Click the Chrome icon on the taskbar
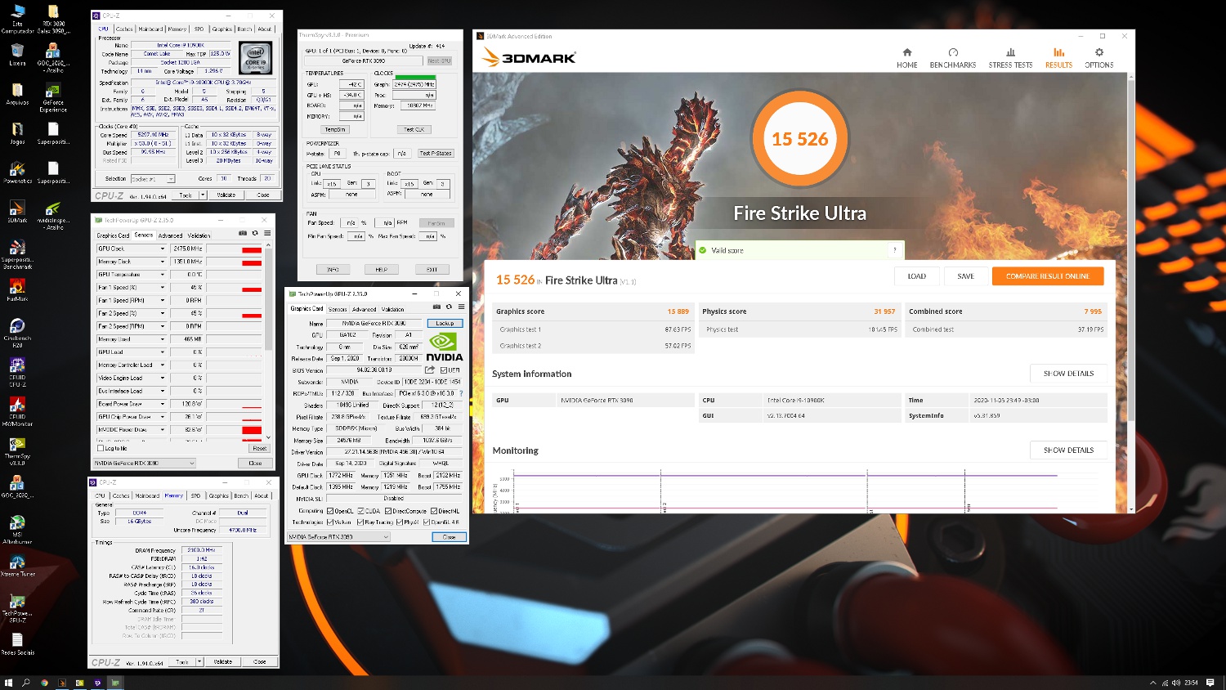Image resolution: width=1226 pixels, height=690 pixels. [x=44, y=683]
